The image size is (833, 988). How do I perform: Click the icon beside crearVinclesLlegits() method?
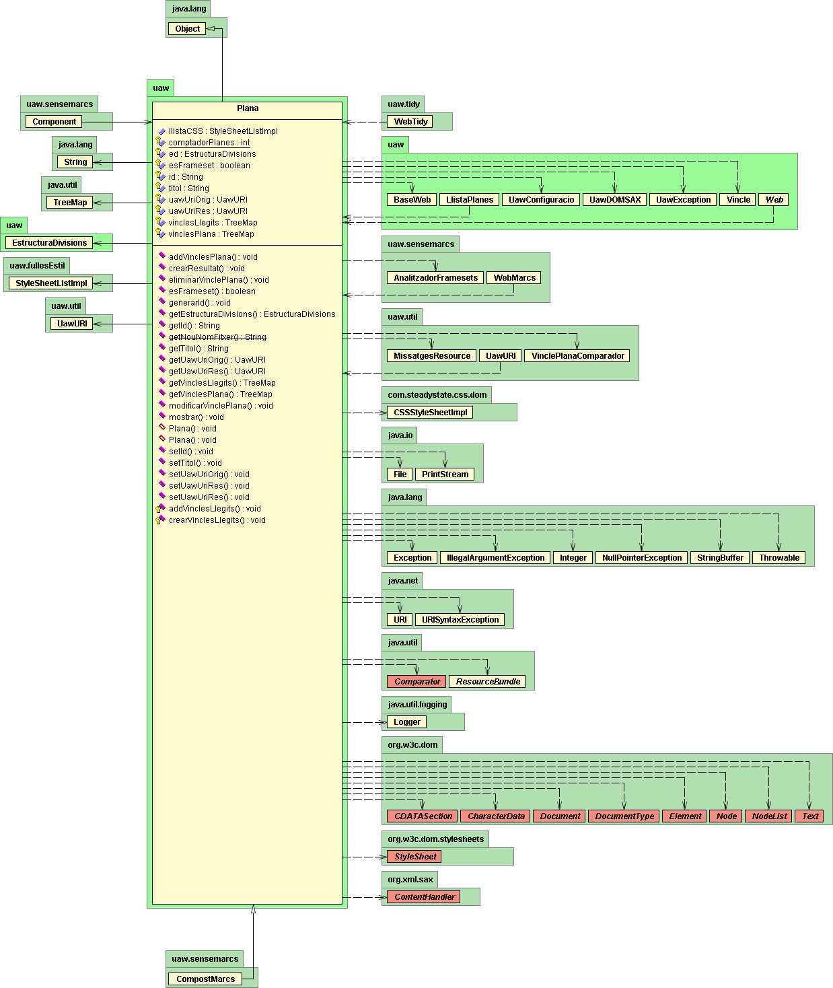point(160,520)
